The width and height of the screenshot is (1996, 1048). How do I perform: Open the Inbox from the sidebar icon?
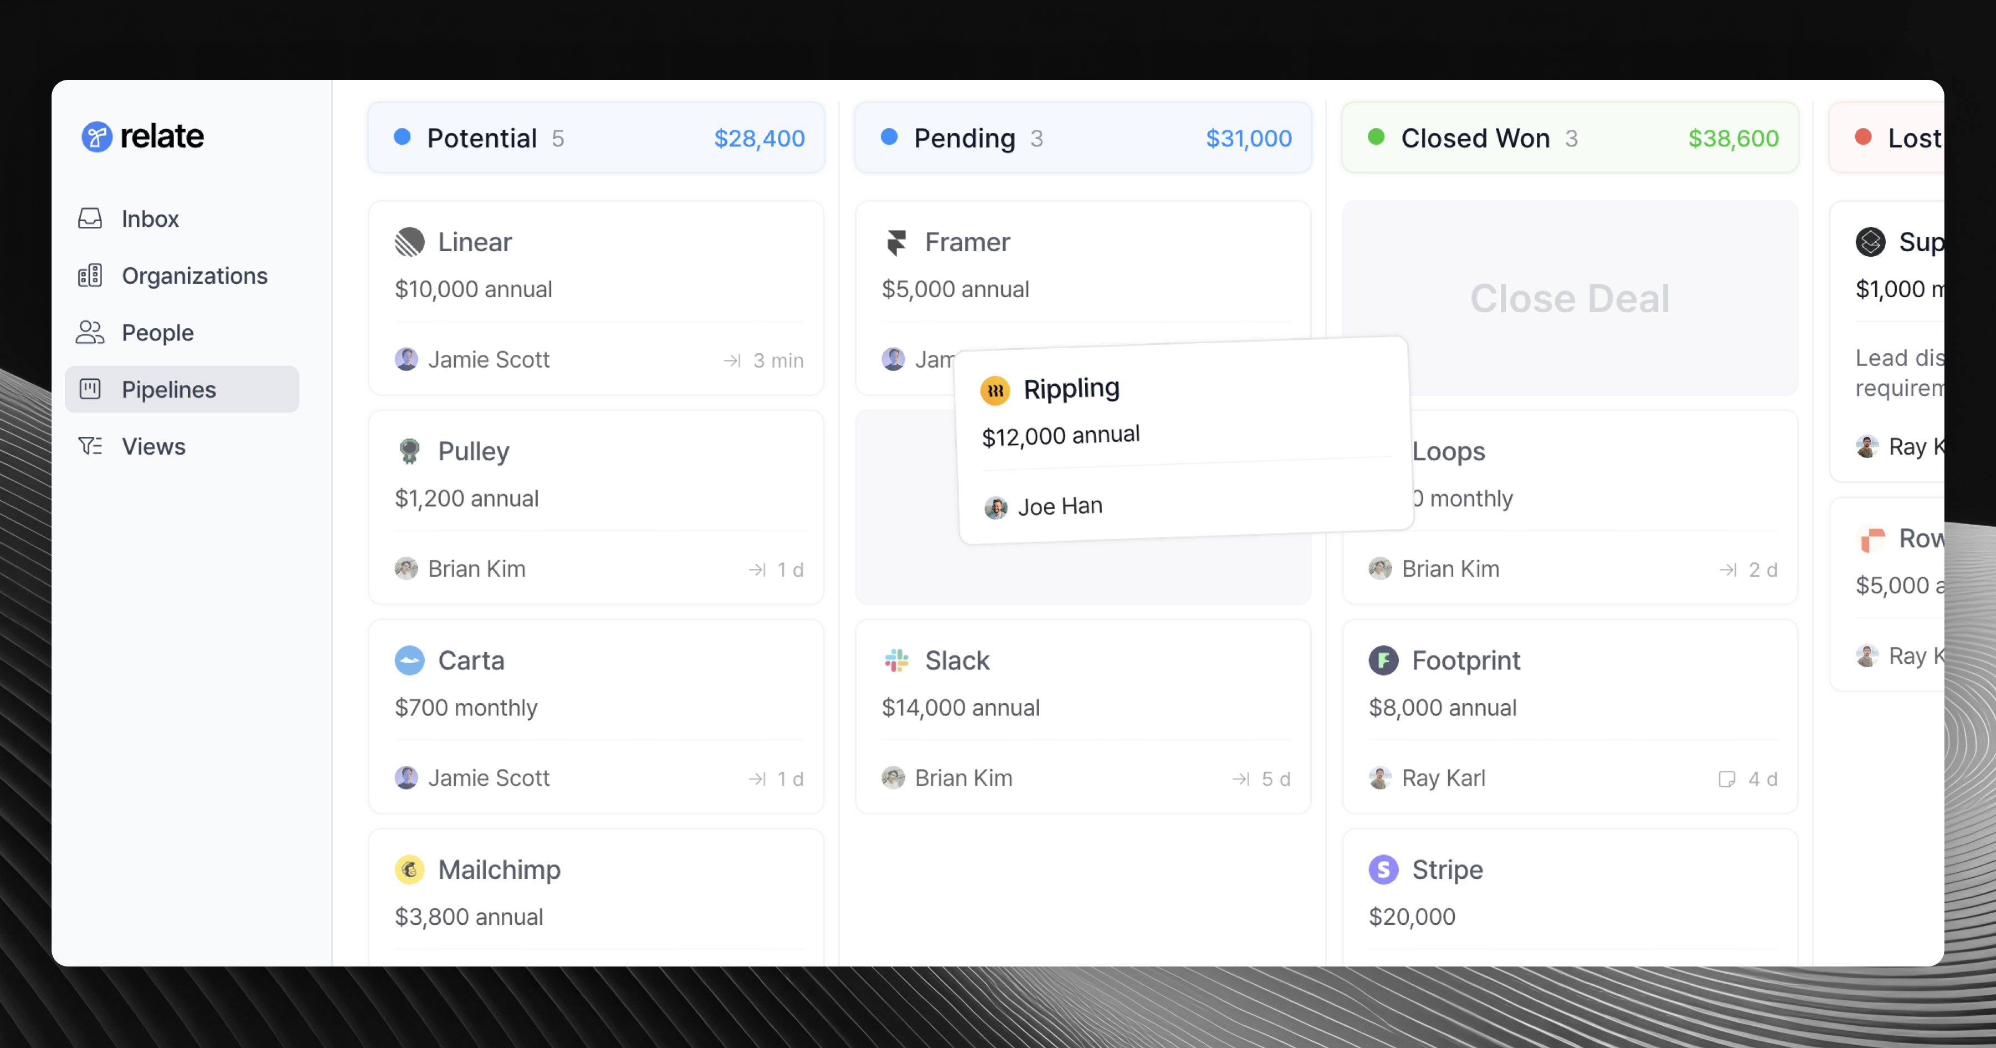tap(90, 218)
